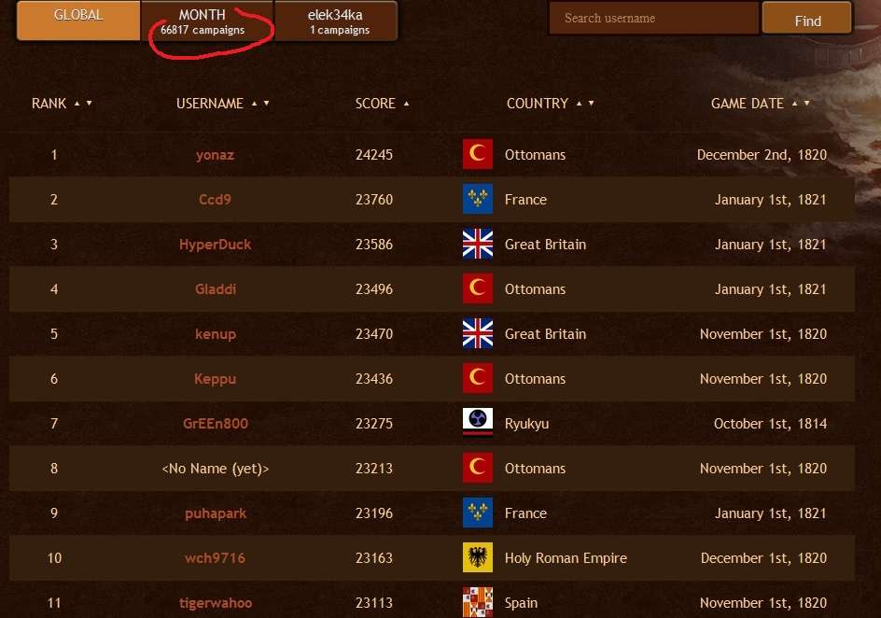881x618 pixels.
Task: Sort Game Date column ascending arrow
Action: click(794, 104)
